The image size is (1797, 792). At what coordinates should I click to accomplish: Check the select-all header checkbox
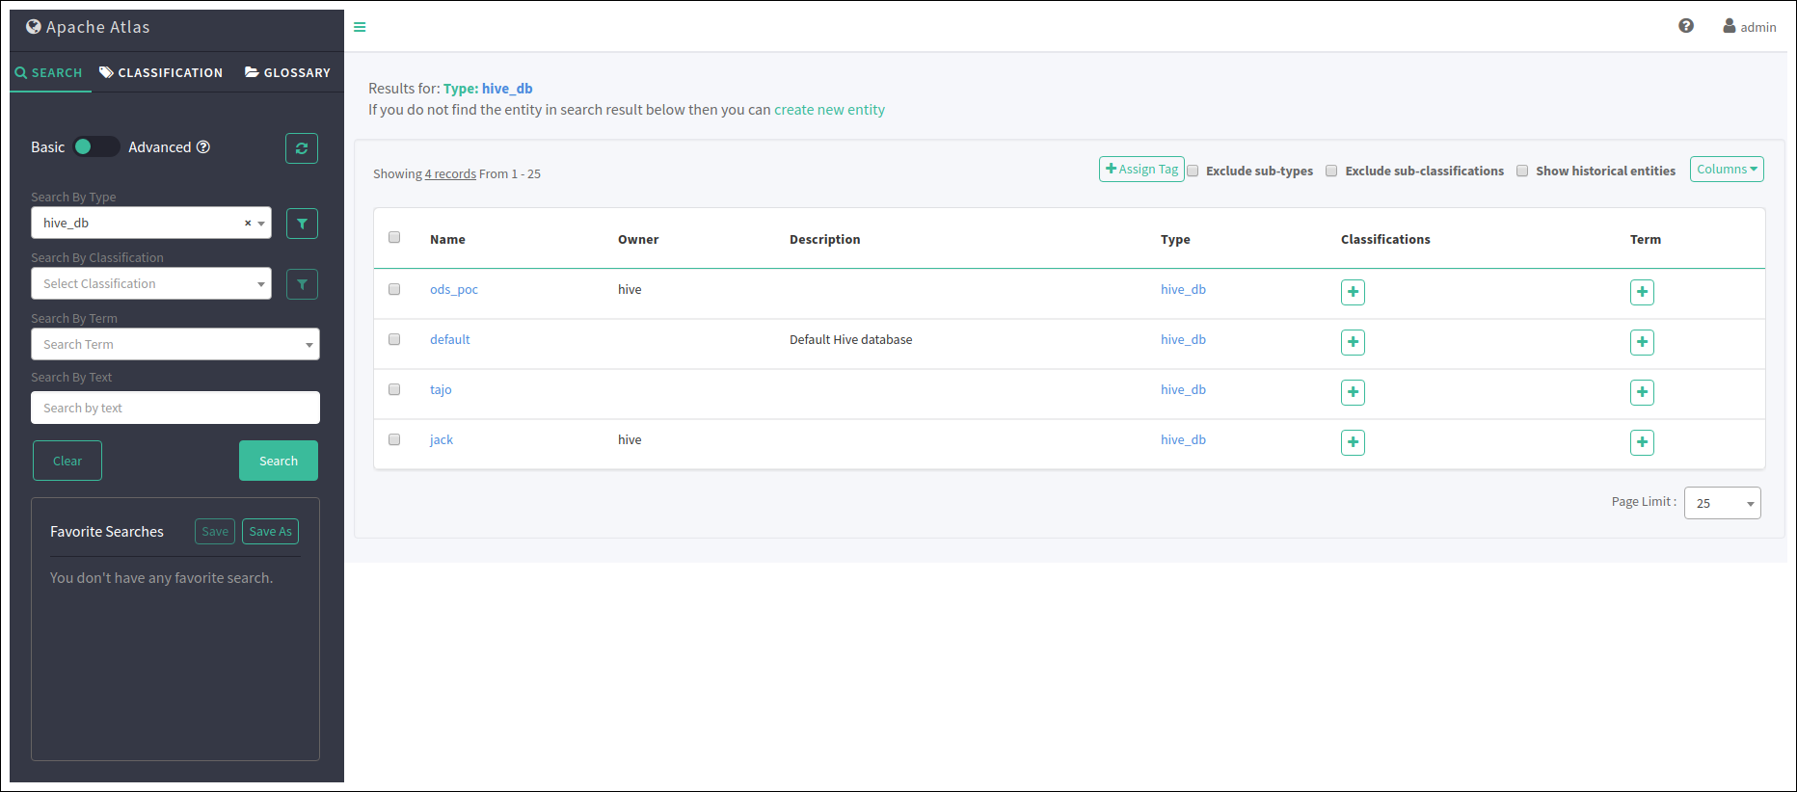[x=394, y=237]
